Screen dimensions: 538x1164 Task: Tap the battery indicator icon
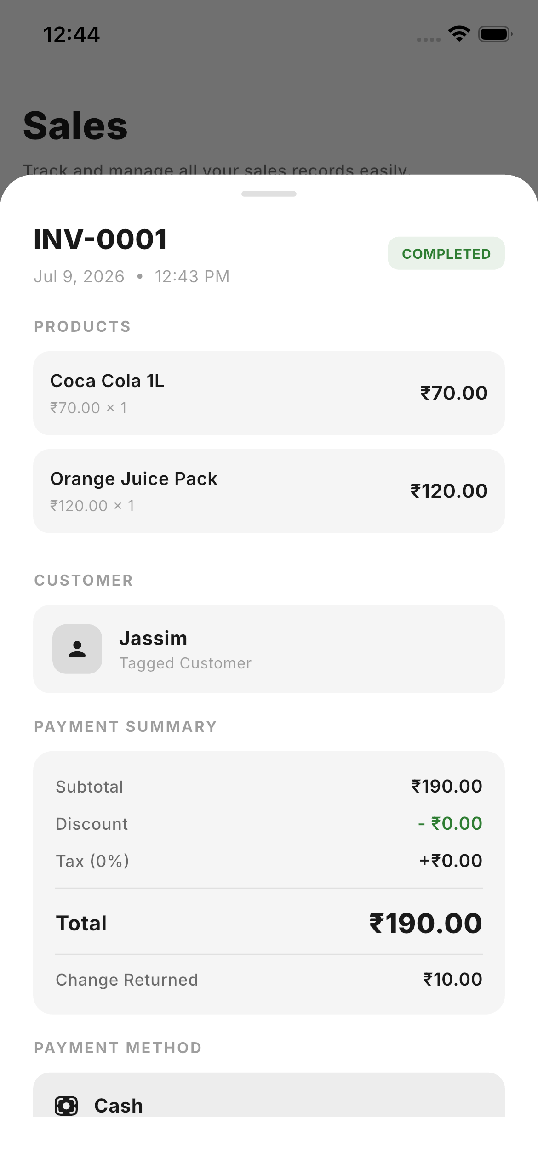click(x=495, y=34)
